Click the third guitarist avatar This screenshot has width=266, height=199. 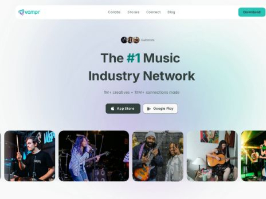pyautogui.click(x=136, y=40)
